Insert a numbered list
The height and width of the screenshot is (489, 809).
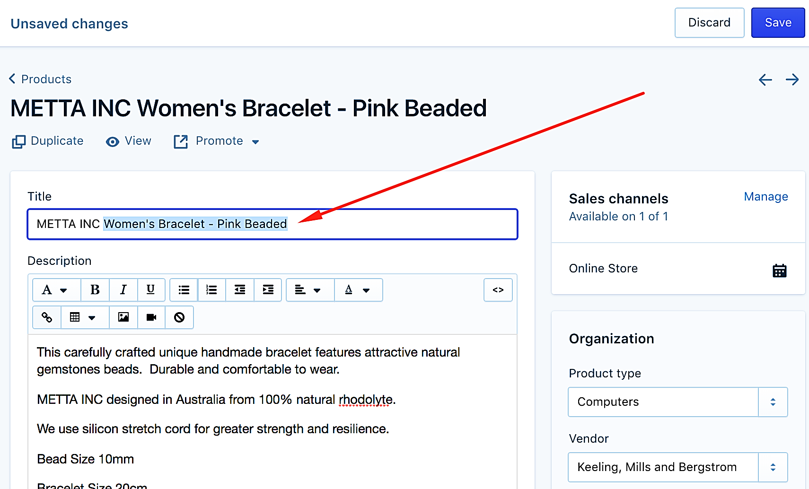(x=212, y=290)
